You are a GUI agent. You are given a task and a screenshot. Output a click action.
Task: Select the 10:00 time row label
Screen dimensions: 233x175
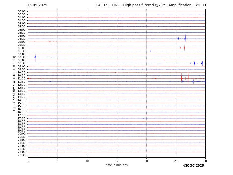tap(22, 73)
